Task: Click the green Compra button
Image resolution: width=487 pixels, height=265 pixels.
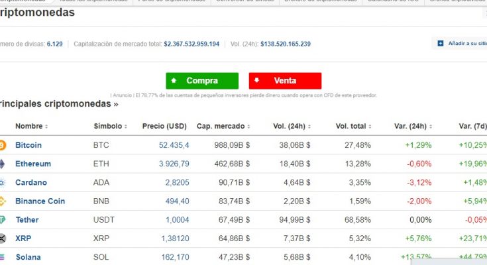Action: [202, 81]
